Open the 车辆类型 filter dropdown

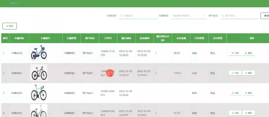[188, 16]
